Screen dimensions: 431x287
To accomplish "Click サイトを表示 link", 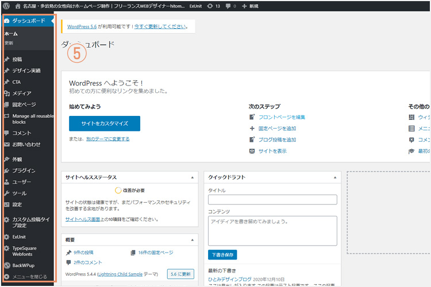I will [x=272, y=151].
